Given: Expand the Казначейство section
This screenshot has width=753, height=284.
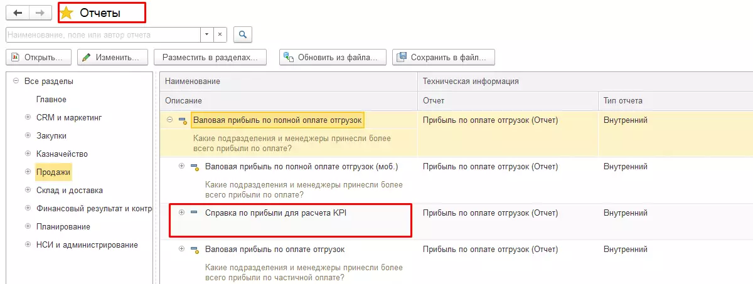Looking at the screenshot, I should click(x=28, y=154).
